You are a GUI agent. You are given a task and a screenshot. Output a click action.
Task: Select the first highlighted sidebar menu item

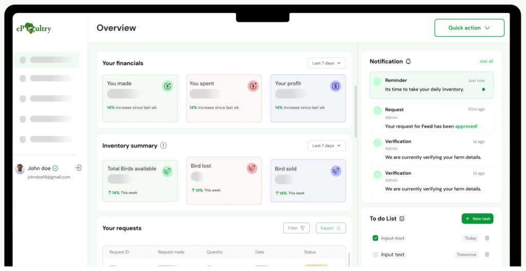46,60
